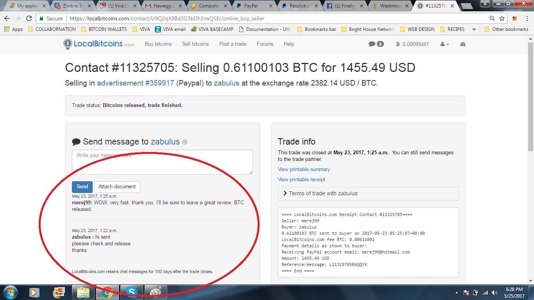Open Skype from the taskbar

[x=131, y=292]
